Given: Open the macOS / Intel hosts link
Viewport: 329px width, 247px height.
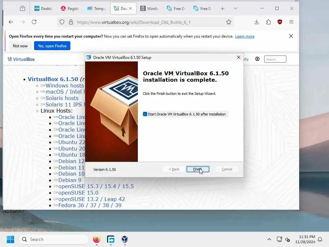Looking at the screenshot, I should 65,92.
